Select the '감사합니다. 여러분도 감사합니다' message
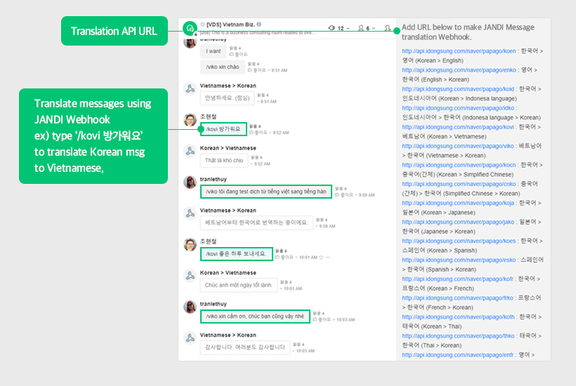This screenshot has width=576, height=386. [245, 347]
